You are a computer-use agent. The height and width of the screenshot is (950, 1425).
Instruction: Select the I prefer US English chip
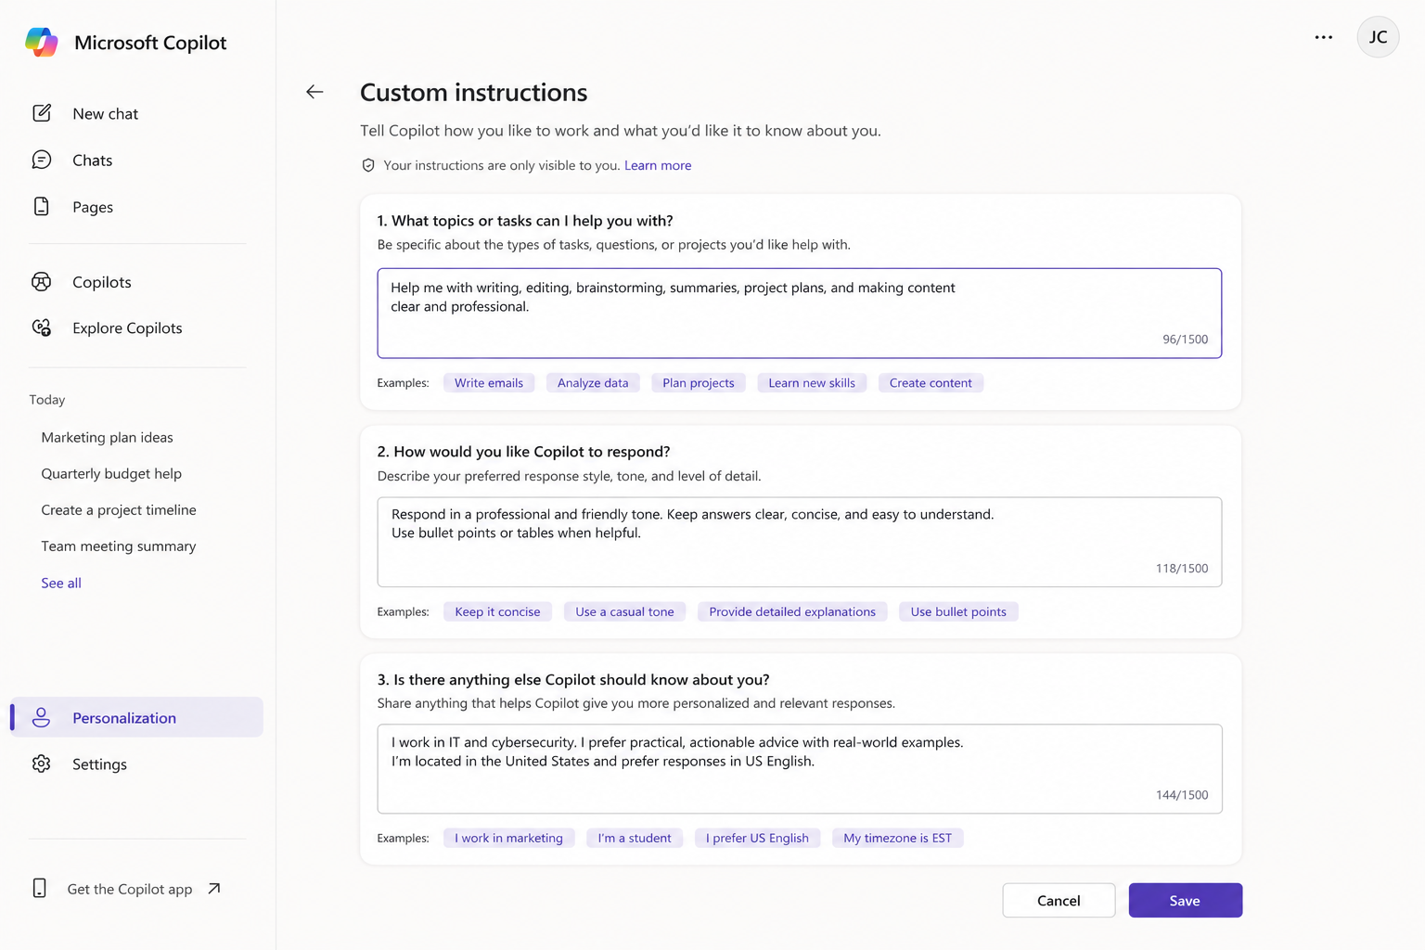coord(757,838)
